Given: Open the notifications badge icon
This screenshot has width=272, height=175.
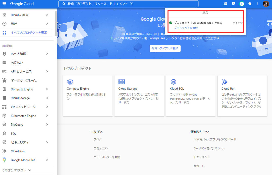Looking at the screenshot, I should [x=242, y=4].
